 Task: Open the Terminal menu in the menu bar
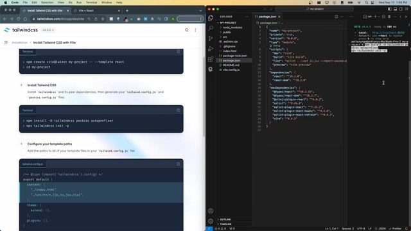91,3
